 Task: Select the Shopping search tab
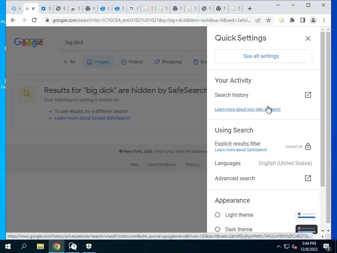pyautogui.click(x=168, y=62)
